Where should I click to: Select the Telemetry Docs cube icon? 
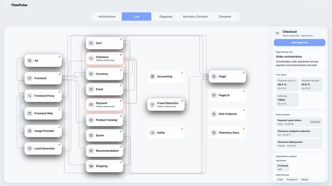tap(214, 133)
